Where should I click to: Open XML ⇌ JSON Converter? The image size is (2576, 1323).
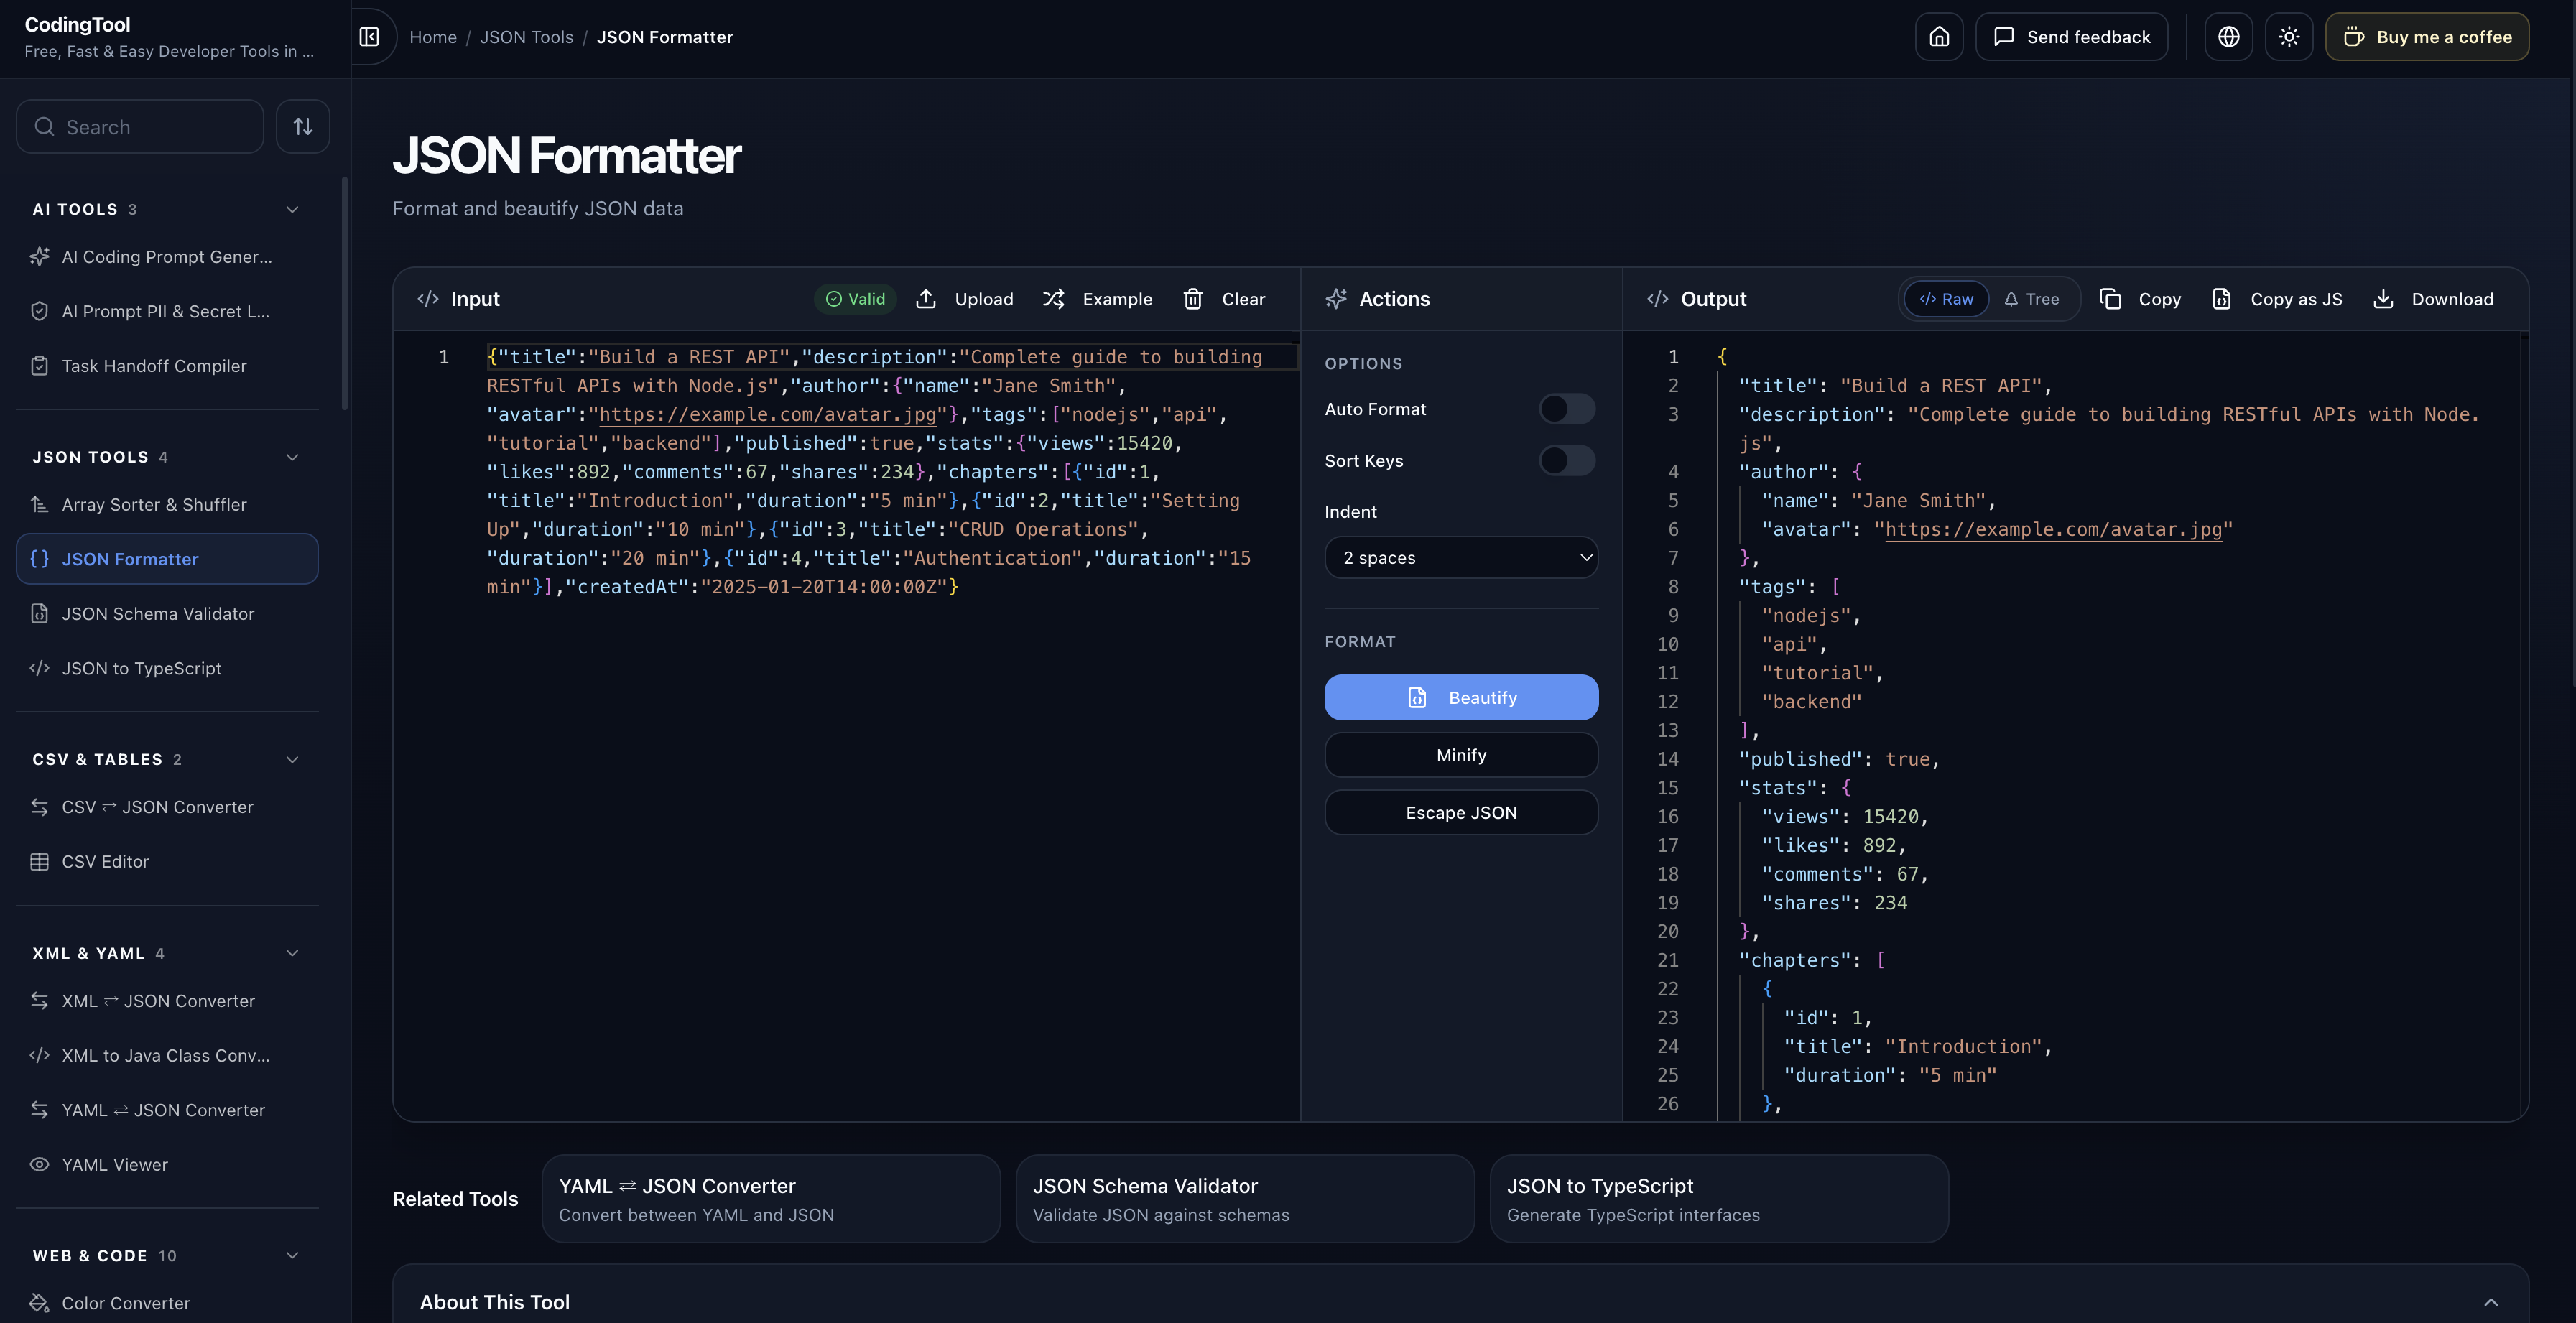(167, 1001)
